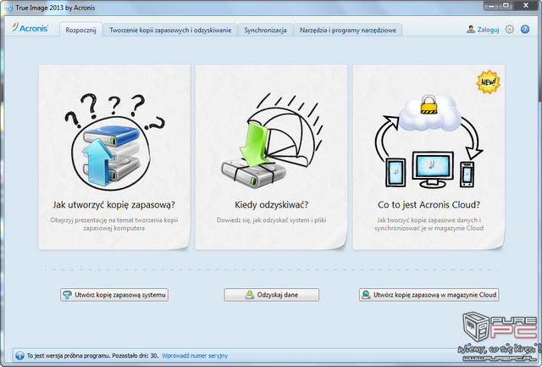The image size is (542, 367).
Task: Click the blue help question mark icon
Action: (x=525, y=30)
